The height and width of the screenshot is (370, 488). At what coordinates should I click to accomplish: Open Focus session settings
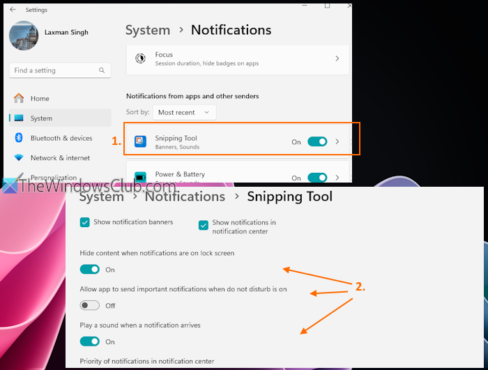point(238,59)
